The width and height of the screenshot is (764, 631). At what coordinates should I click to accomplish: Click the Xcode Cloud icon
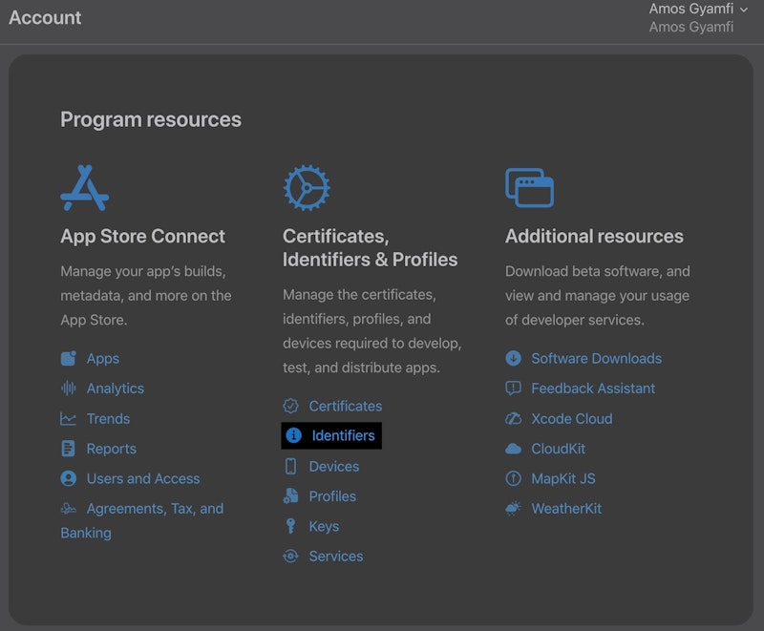[514, 419]
